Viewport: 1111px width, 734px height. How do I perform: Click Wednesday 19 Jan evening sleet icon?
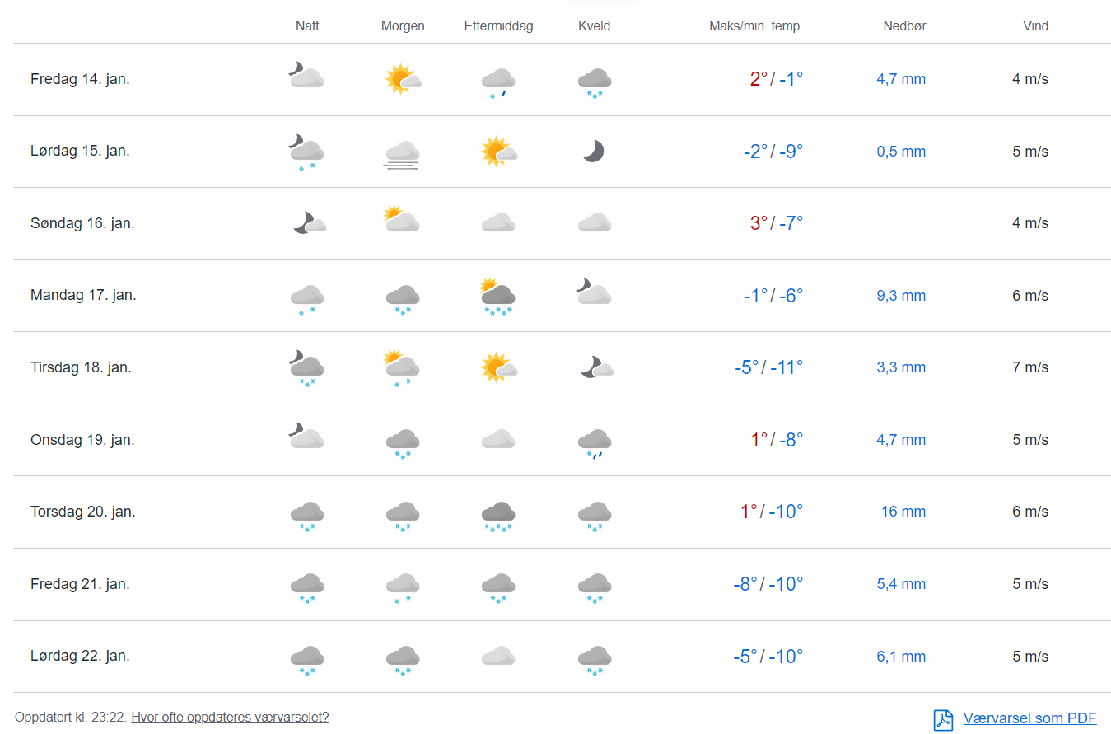tap(594, 442)
